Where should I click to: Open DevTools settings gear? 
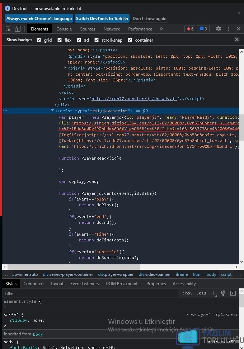point(219,29)
